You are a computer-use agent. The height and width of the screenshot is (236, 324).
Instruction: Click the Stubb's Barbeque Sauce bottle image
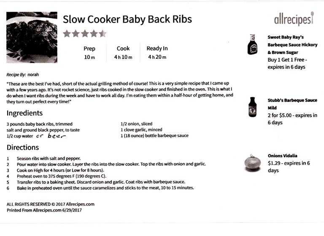point(252,107)
